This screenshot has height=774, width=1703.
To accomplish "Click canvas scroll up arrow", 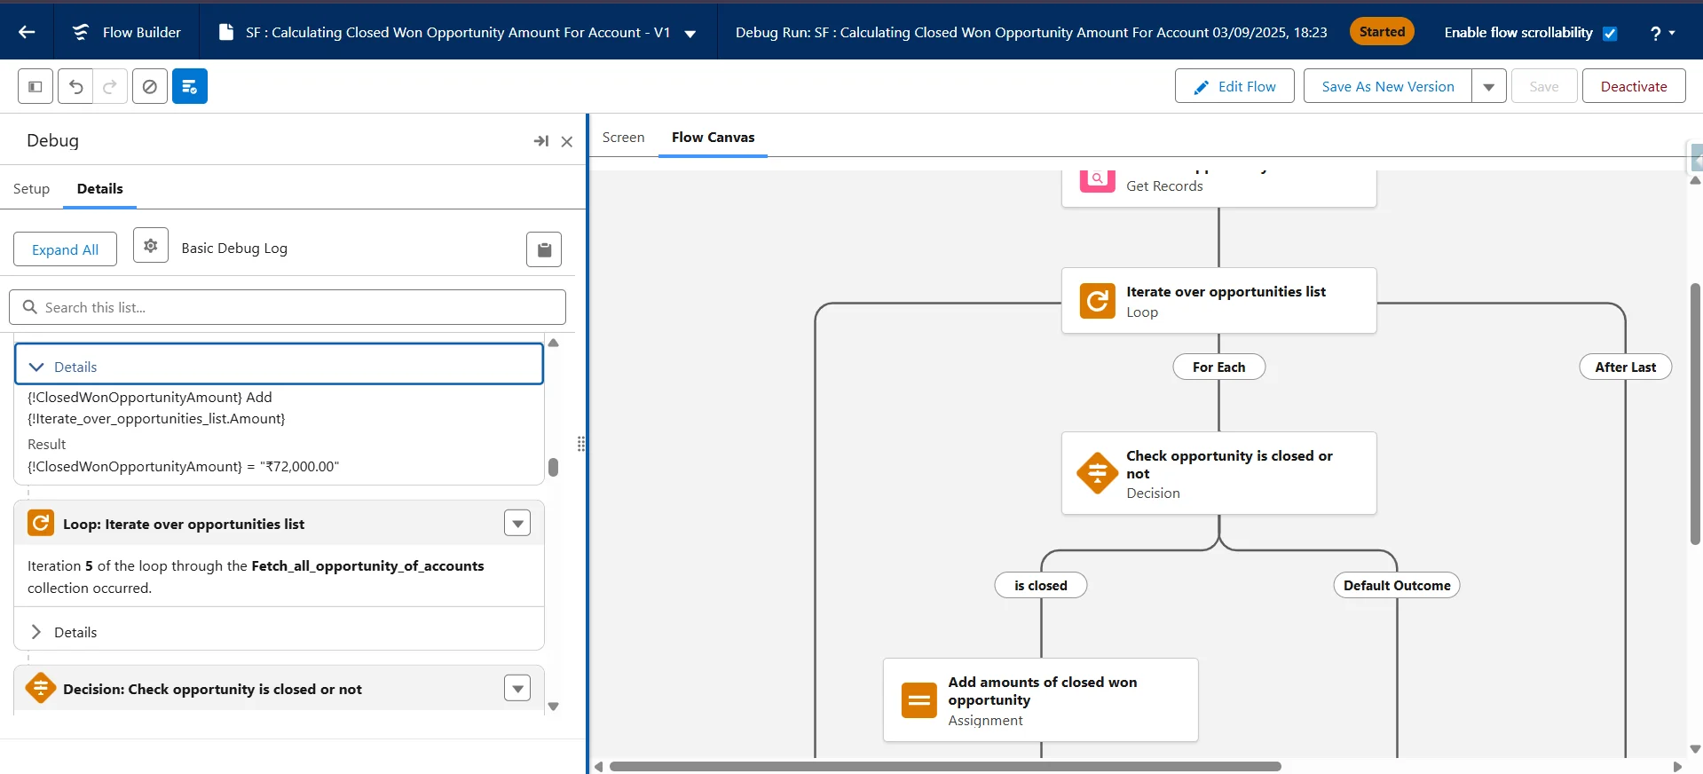I will (x=1695, y=180).
